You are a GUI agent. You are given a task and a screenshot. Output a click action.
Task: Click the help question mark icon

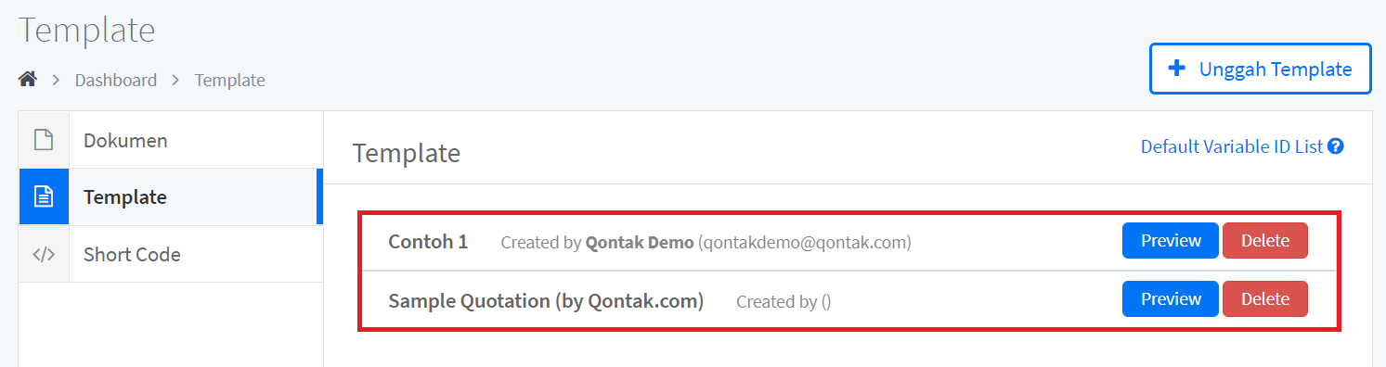tap(1336, 146)
